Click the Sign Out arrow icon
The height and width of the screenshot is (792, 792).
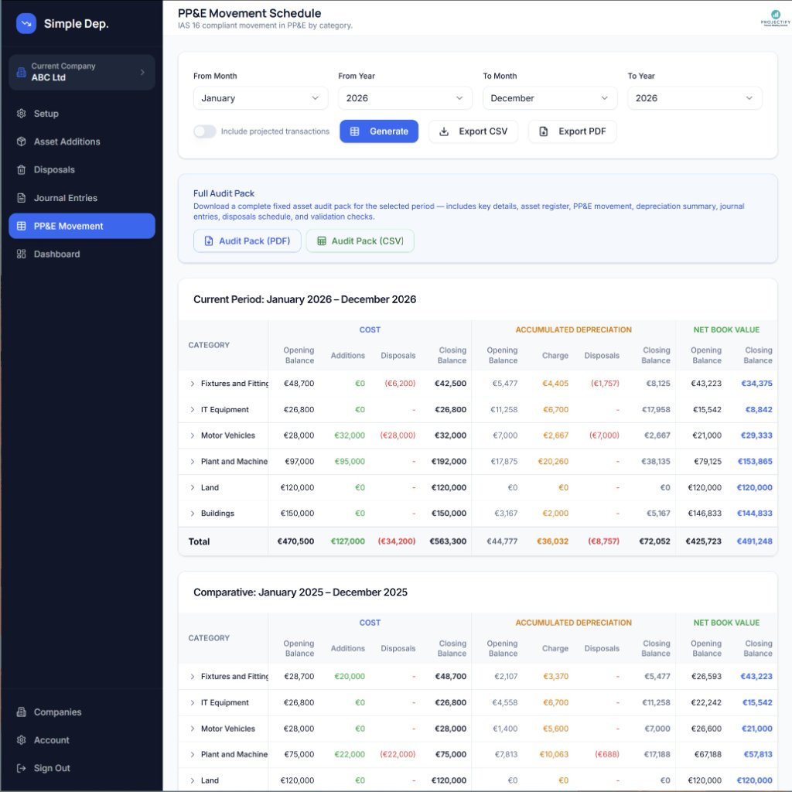(x=21, y=768)
